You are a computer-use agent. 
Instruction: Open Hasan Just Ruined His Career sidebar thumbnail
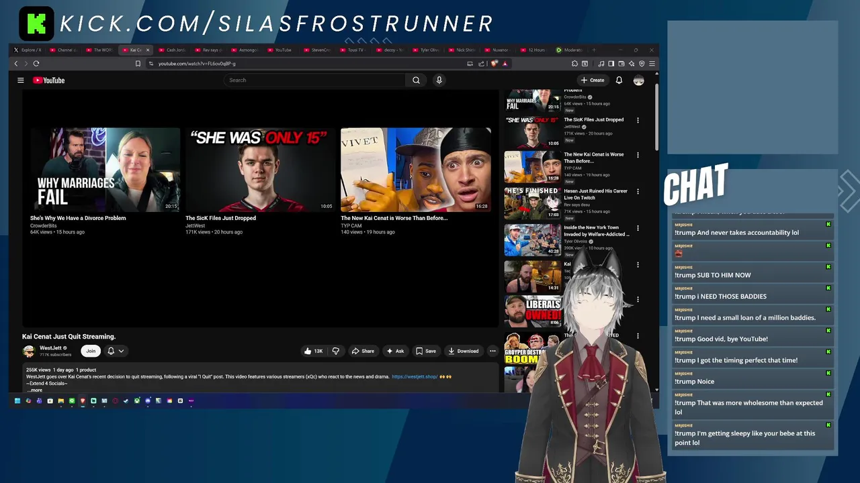click(533, 203)
